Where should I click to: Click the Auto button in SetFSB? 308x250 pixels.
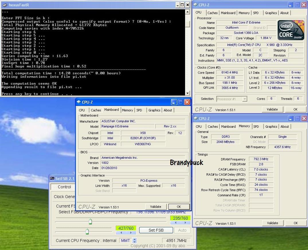(182, 230)
